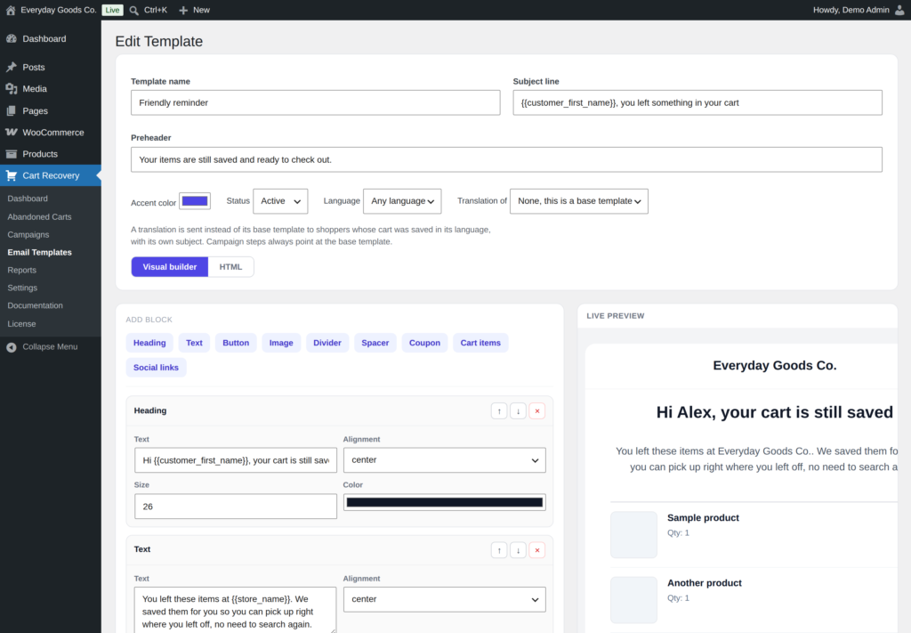The image size is (911, 633).
Task: Click the WooCommerce logo icon
Action: (x=12, y=133)
